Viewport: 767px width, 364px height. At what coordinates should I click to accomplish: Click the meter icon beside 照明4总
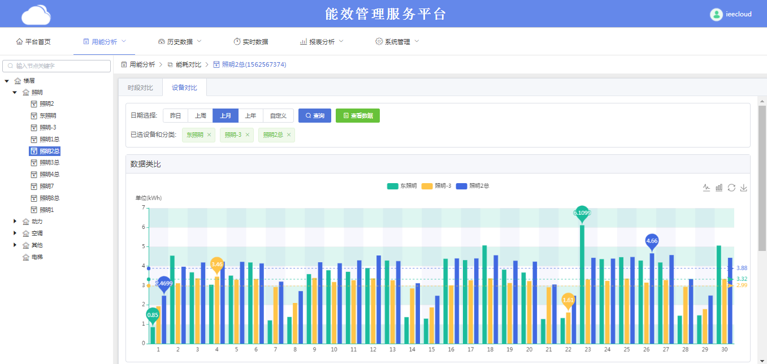pyautogui.click(x=34, y=175)
